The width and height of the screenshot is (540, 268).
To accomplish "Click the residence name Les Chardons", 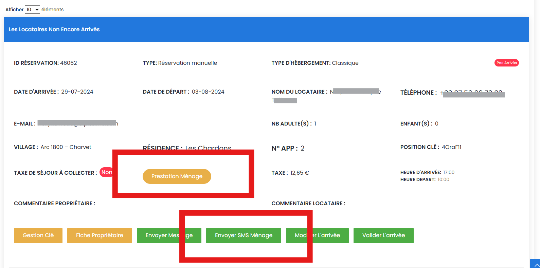I will click(208, 148).
